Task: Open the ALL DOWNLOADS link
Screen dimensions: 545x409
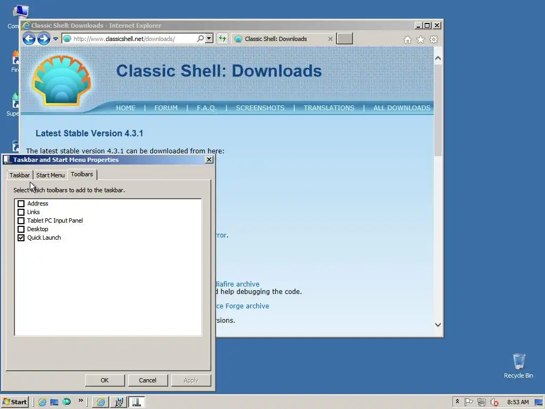Action: pos(402,108)
